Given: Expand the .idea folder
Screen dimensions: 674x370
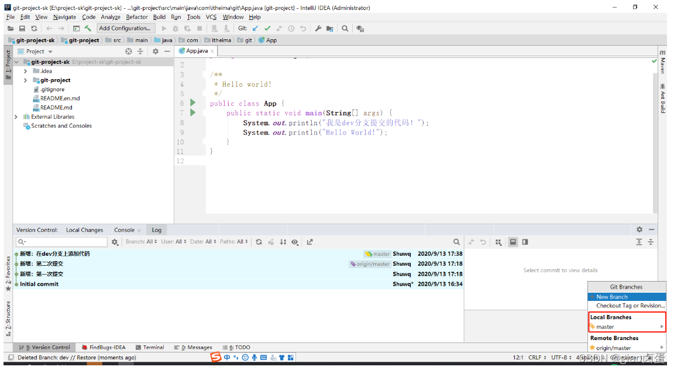Looking at the screenshot, I should pyautogui.click(x=25, y=71).
